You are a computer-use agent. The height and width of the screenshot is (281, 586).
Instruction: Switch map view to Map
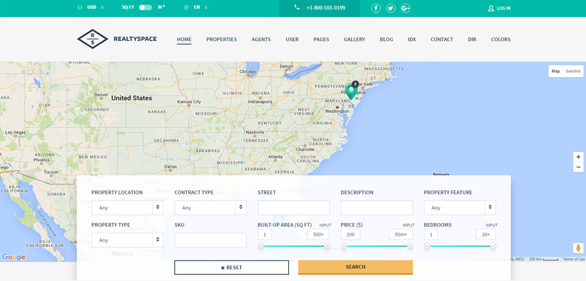click(556, 71)
